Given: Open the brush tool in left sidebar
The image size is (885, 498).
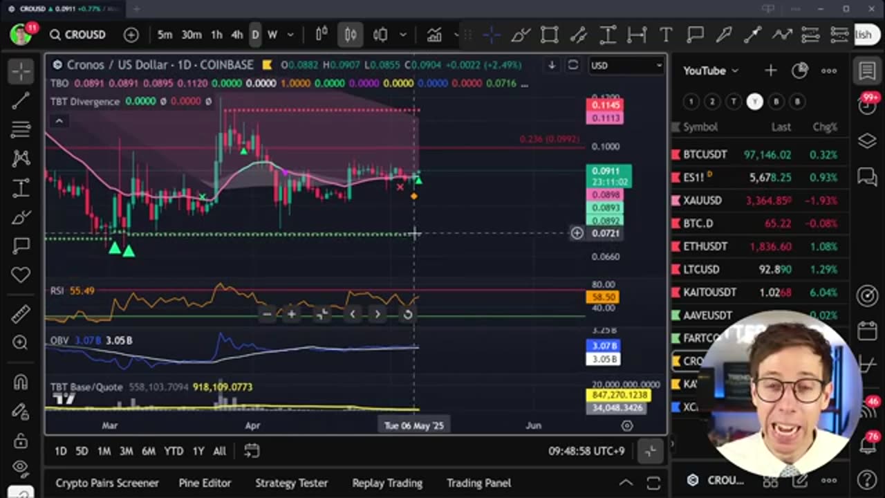Looking at the screenshot, I should pyautogui.click(x=21, y=217).
